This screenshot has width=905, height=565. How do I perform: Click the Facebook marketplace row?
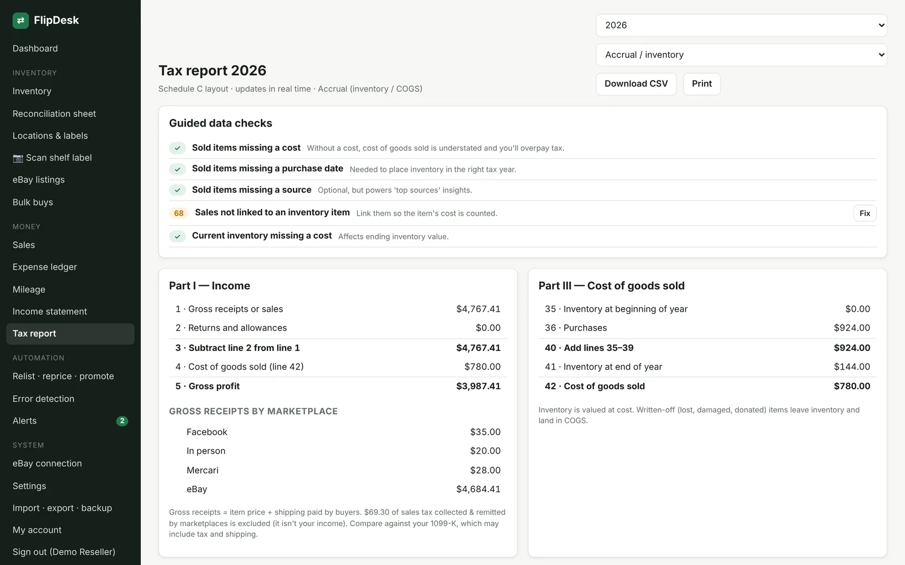coord(338,432)
